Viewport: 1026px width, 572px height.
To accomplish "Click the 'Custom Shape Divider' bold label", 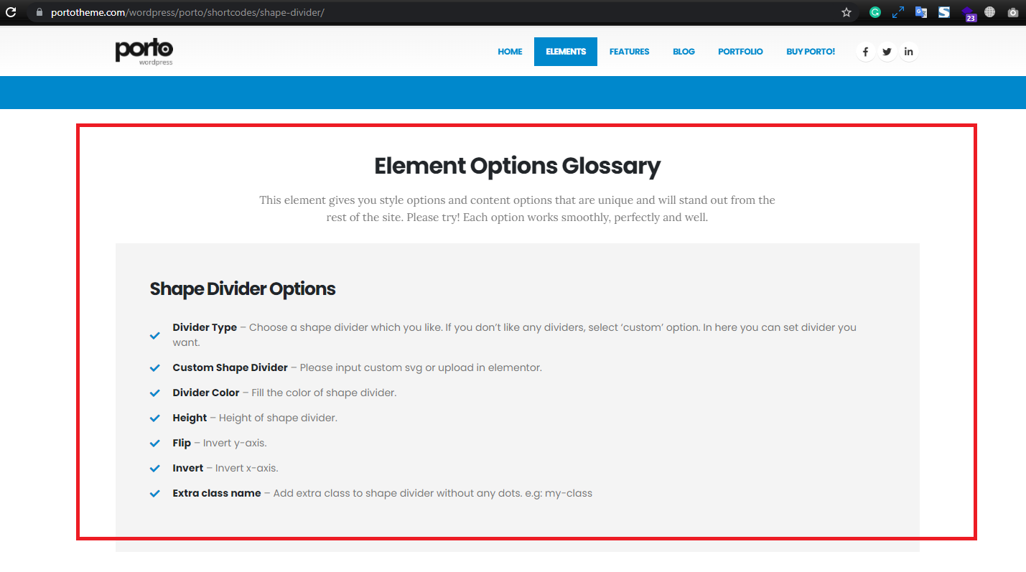I will (x=230, y=367).
